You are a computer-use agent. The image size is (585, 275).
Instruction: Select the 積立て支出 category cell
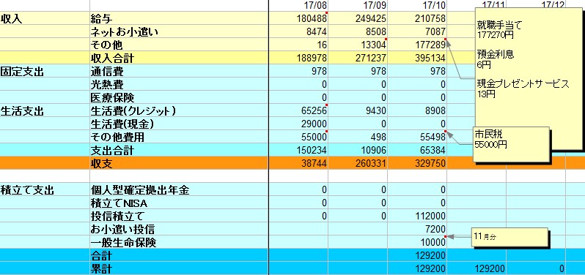(45, 189)
